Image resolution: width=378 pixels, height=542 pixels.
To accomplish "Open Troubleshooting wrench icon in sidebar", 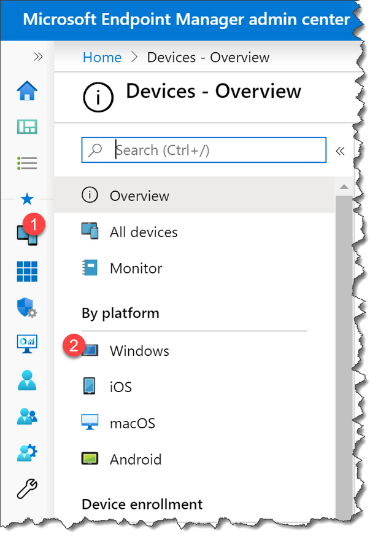I will click(x=27, y=489).
